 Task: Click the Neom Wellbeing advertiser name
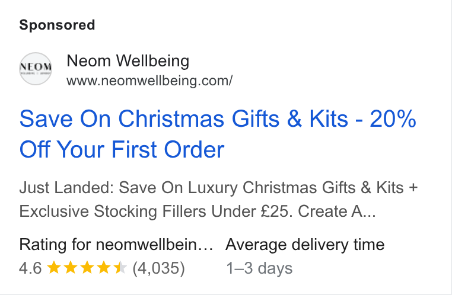click(128, 61)
